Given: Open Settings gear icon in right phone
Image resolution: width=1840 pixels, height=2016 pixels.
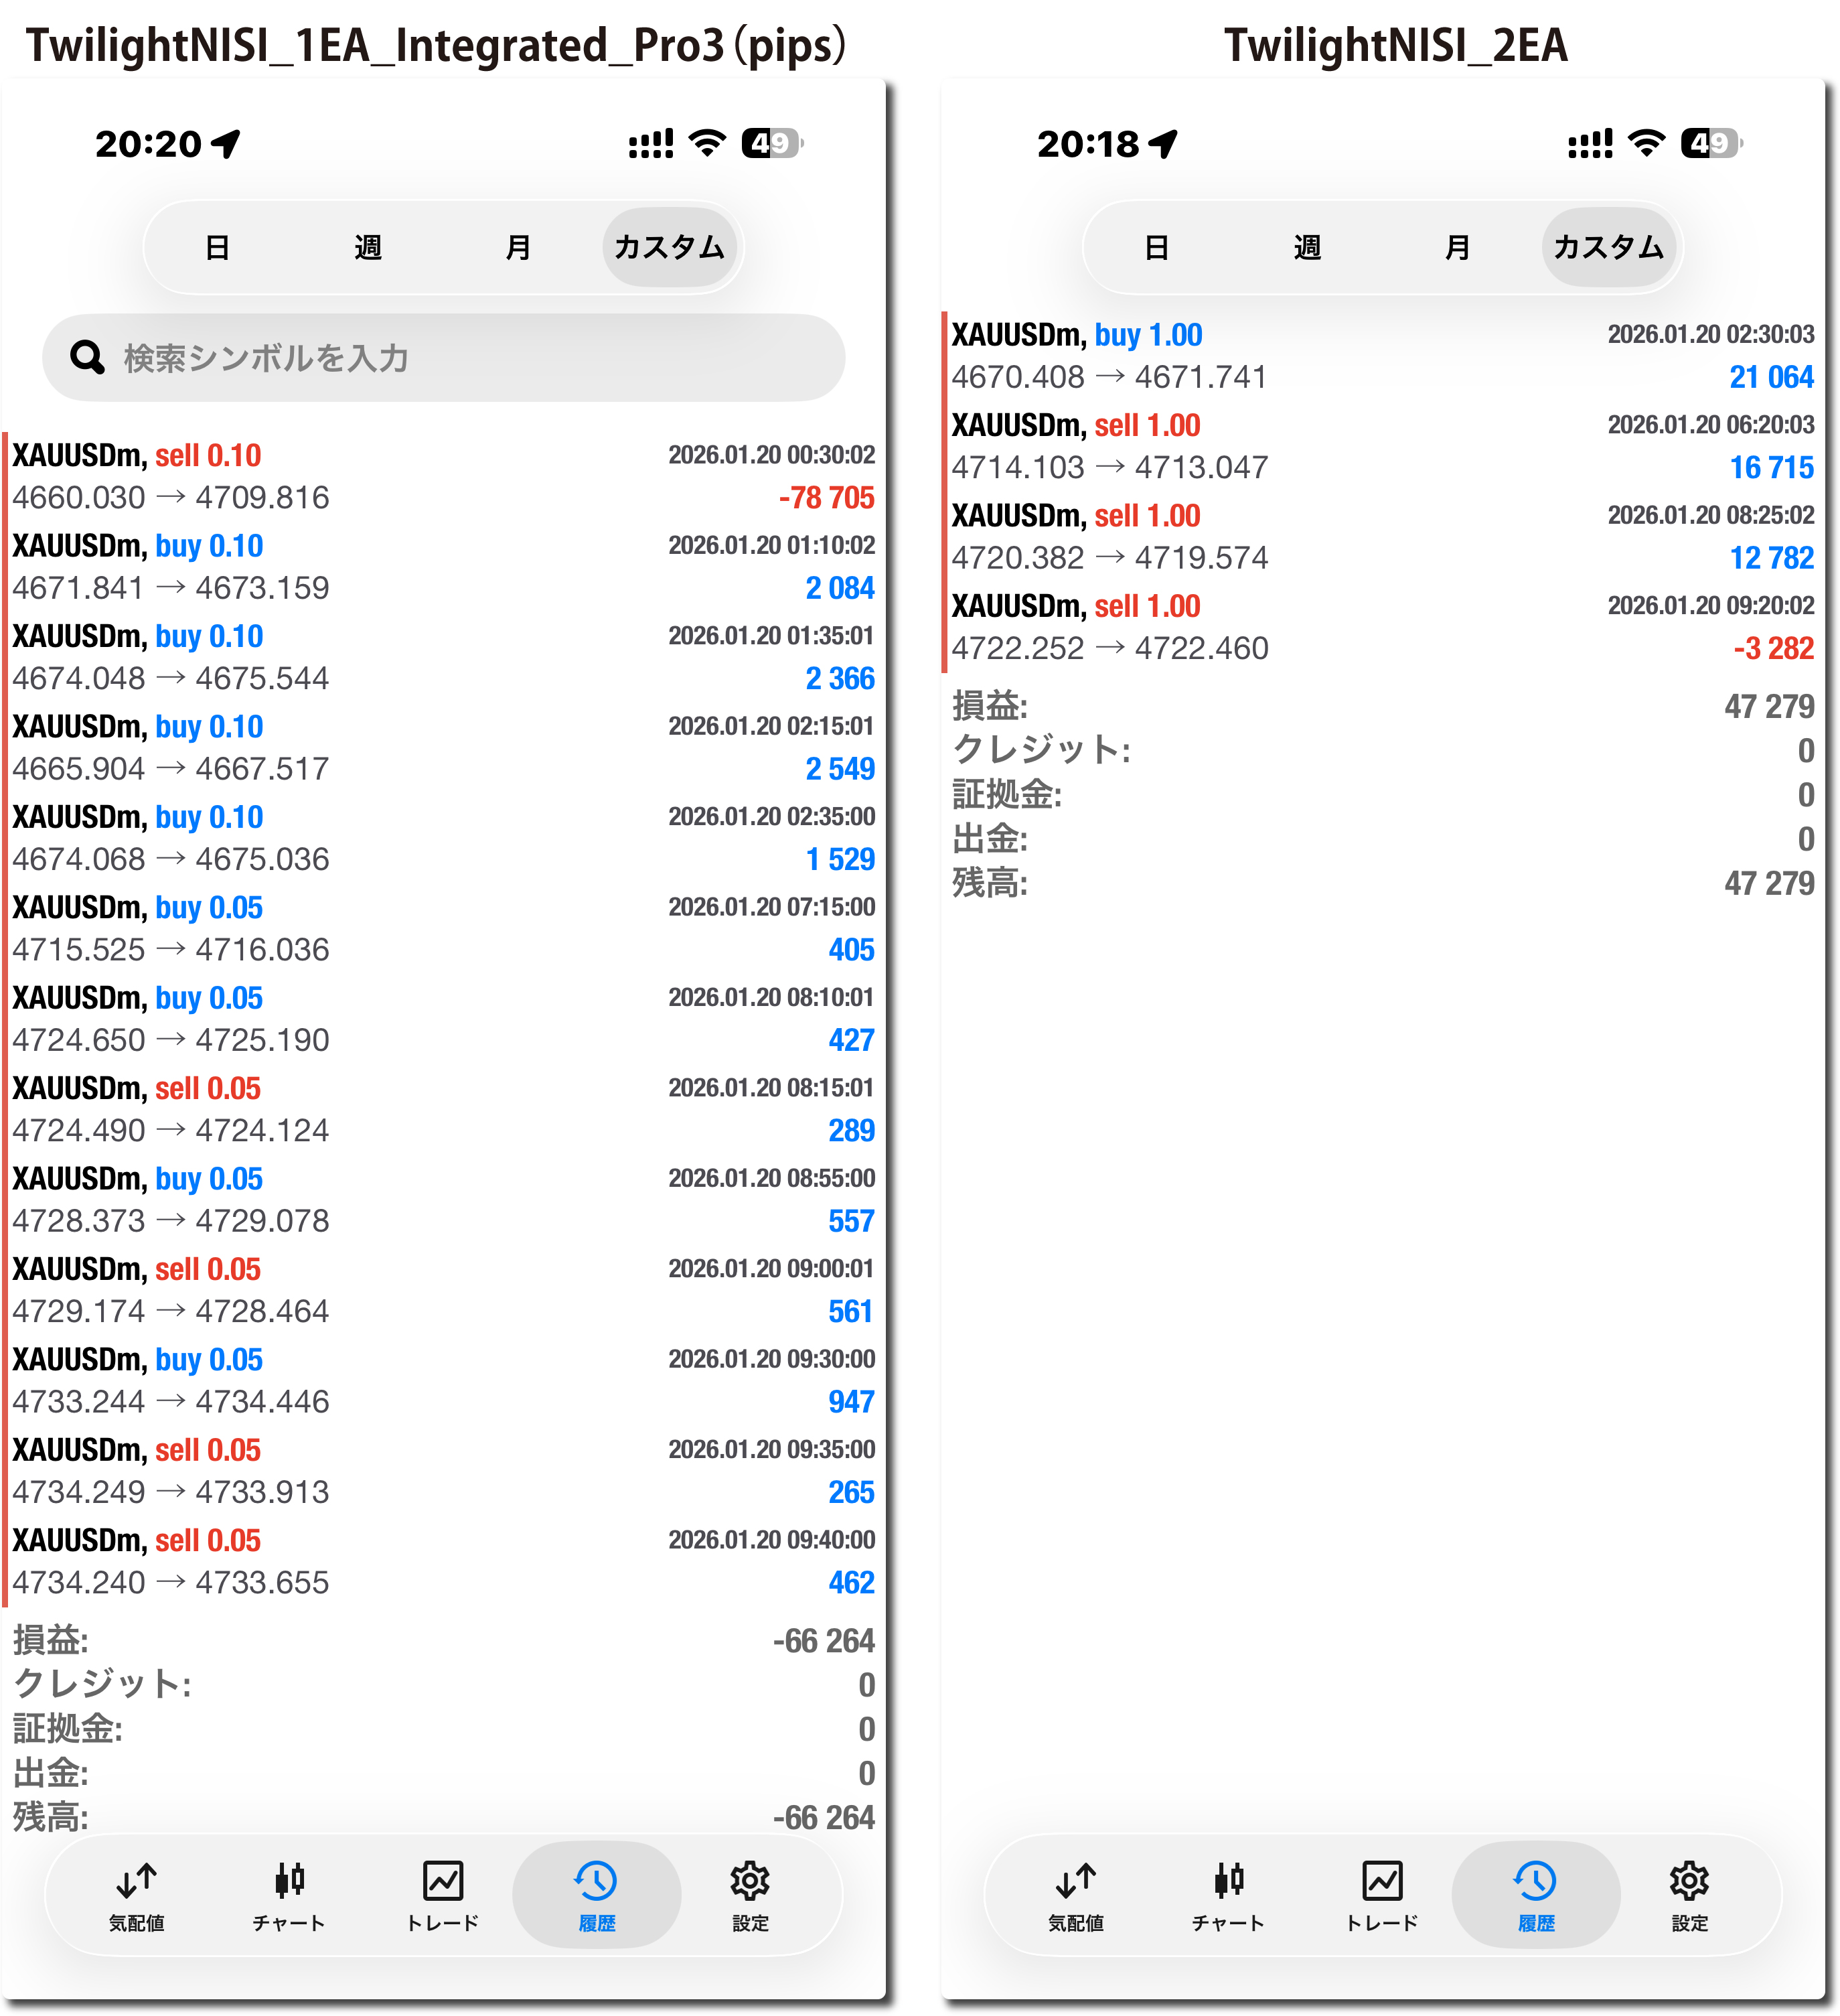Looking at the screenshot, I should pyautogui.click(x=1689, y=1881).
